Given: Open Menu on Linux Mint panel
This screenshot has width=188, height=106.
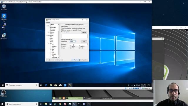Looking at the screenshot, I should point(56,98).
